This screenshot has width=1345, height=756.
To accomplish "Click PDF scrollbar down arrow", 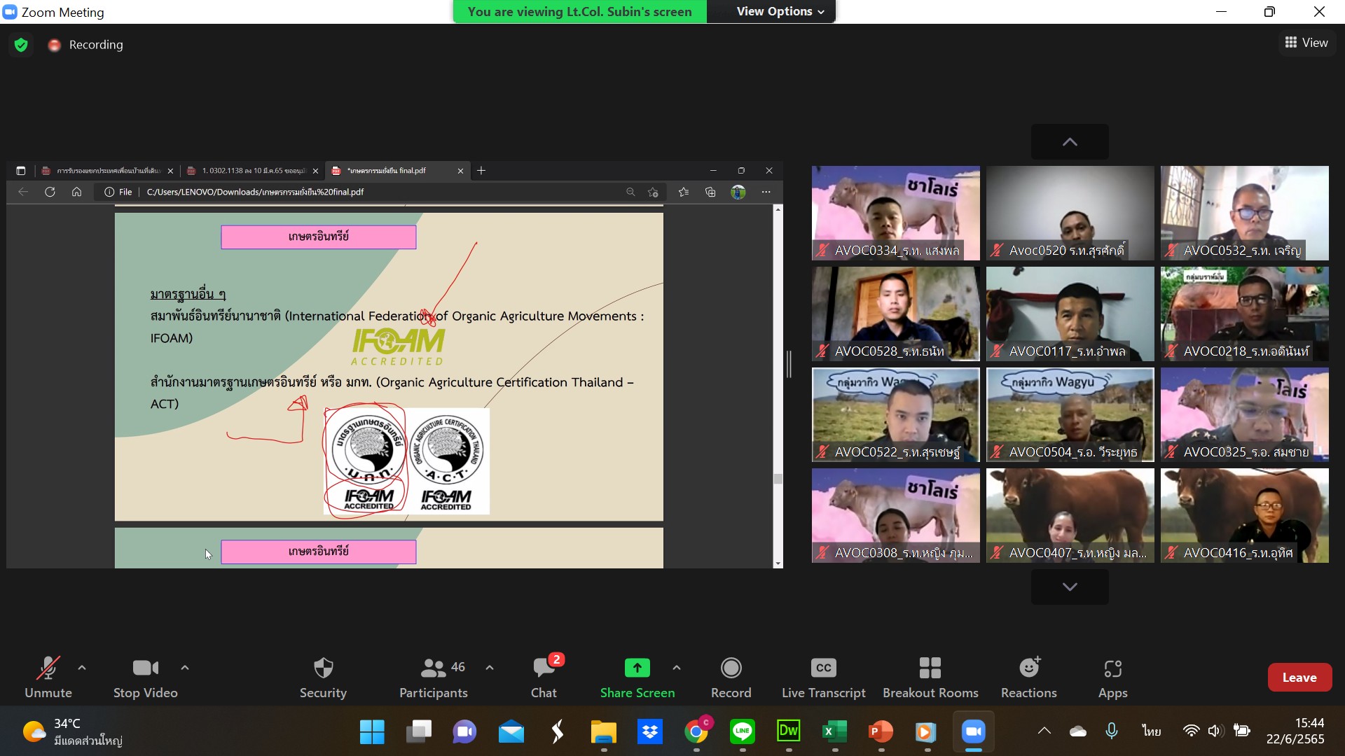I will [778, 563].
